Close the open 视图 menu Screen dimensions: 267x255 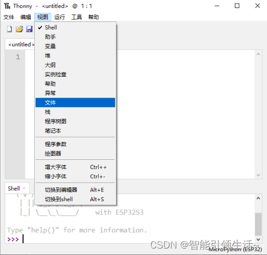pos(43,17)
